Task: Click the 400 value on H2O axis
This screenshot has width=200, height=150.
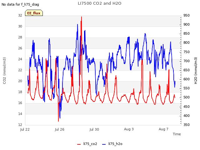Action: [187, 116]
